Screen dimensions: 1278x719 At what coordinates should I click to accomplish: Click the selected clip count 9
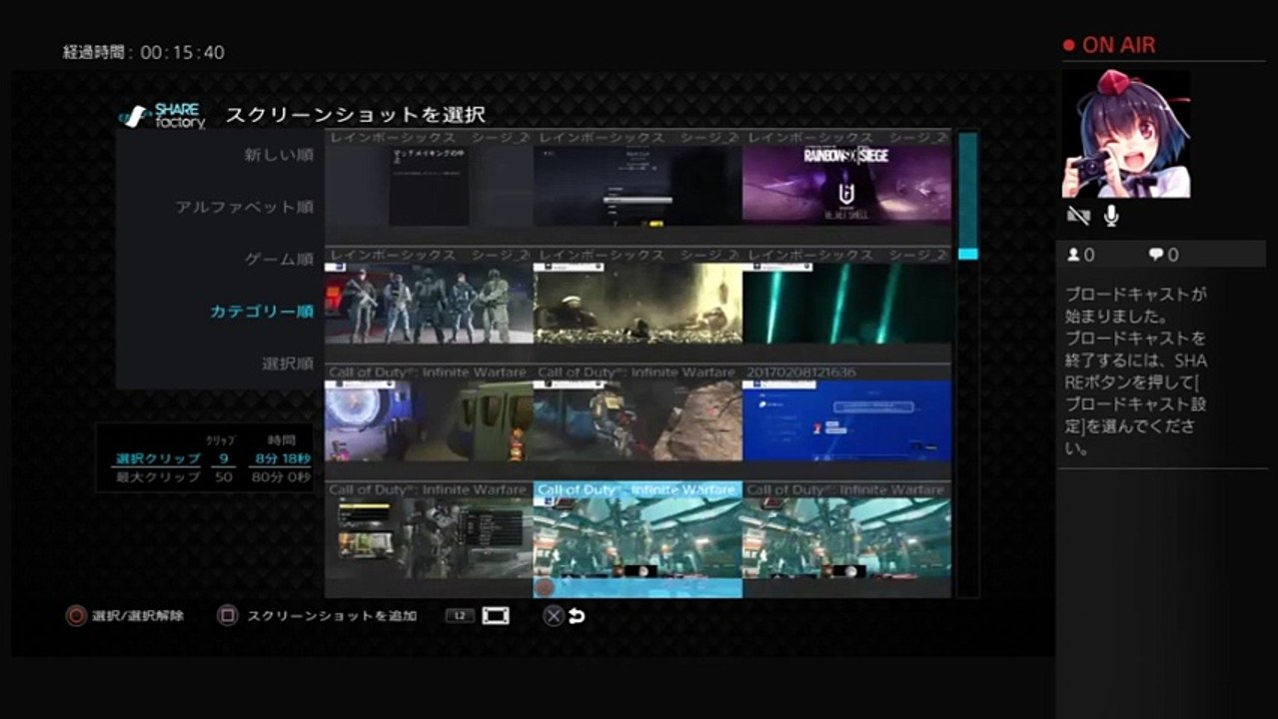[222, 458]
